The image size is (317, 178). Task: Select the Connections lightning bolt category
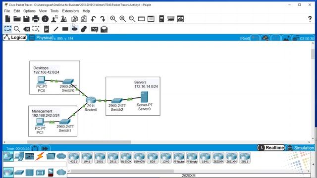pos(40,156)
